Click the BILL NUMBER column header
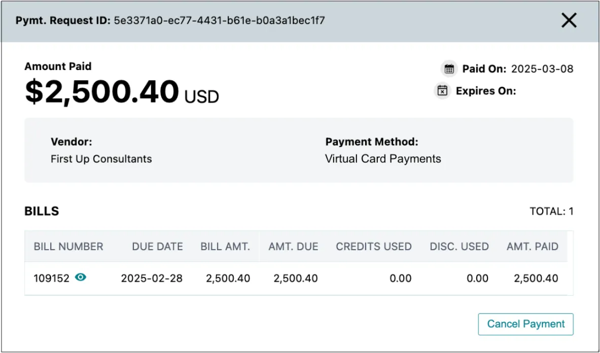The height and width of the screenshot is (353, 600). click(68, 246)
